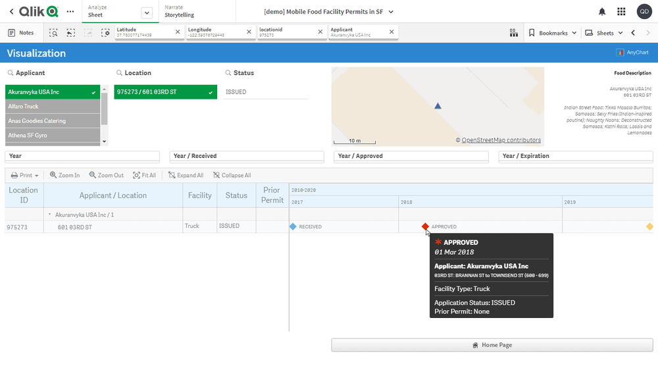Open the selections tool grid icon
Viewport: 658px width, 370px height.
click(514, 33)
